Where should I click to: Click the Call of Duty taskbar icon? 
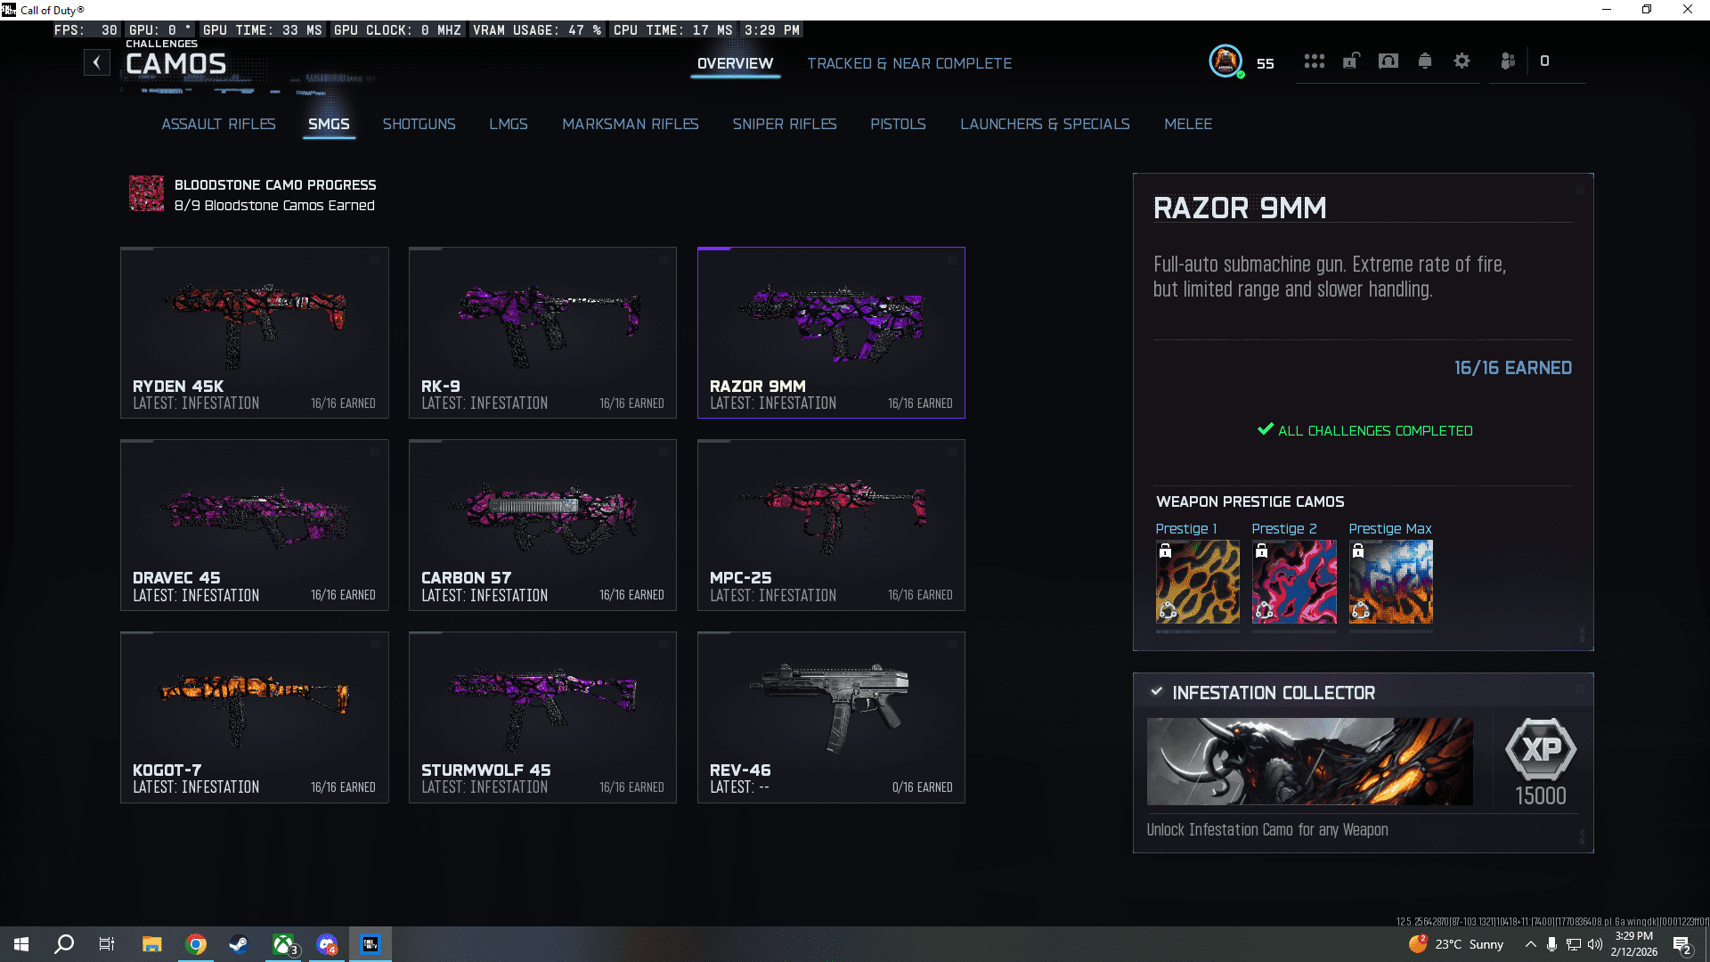click(370, 944)
